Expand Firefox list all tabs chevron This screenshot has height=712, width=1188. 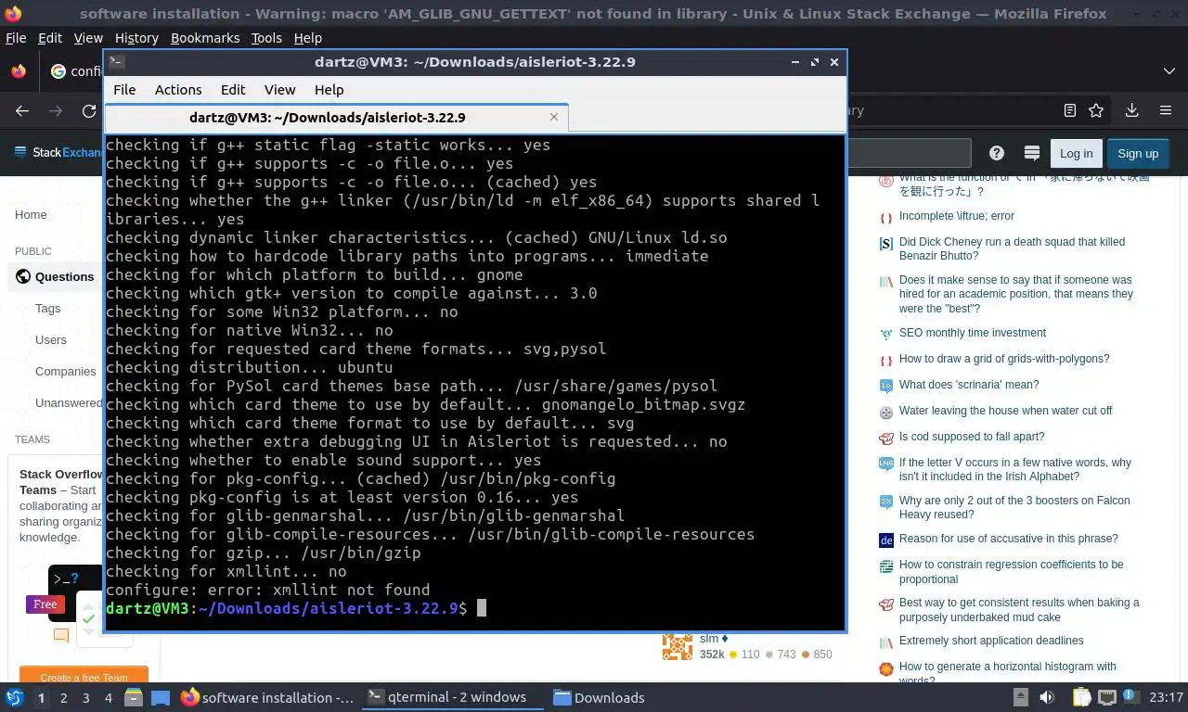click(x=1169, y=71)
